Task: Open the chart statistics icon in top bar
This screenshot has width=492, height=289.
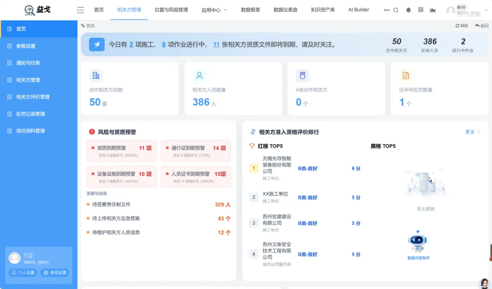Action: [433, 10]
